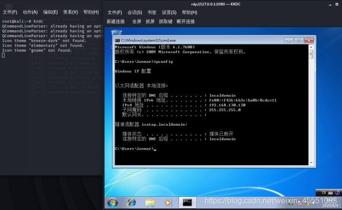342x210 pixels.
Task: Click the CH language bar indicator
Action: click(323, 193)
